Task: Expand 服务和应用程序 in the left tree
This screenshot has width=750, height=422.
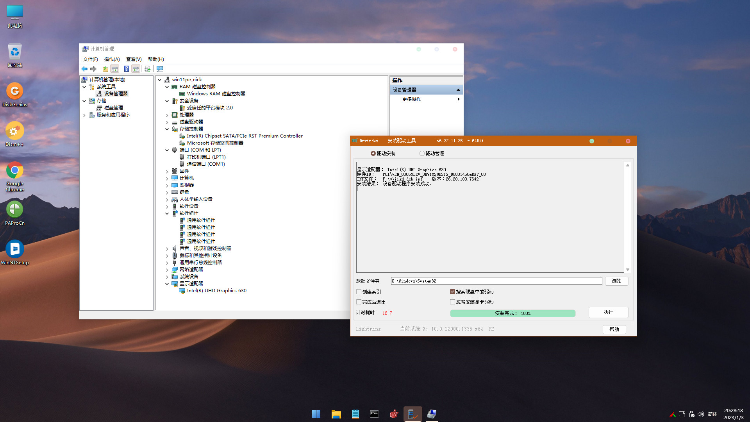Action: point(84,115)
